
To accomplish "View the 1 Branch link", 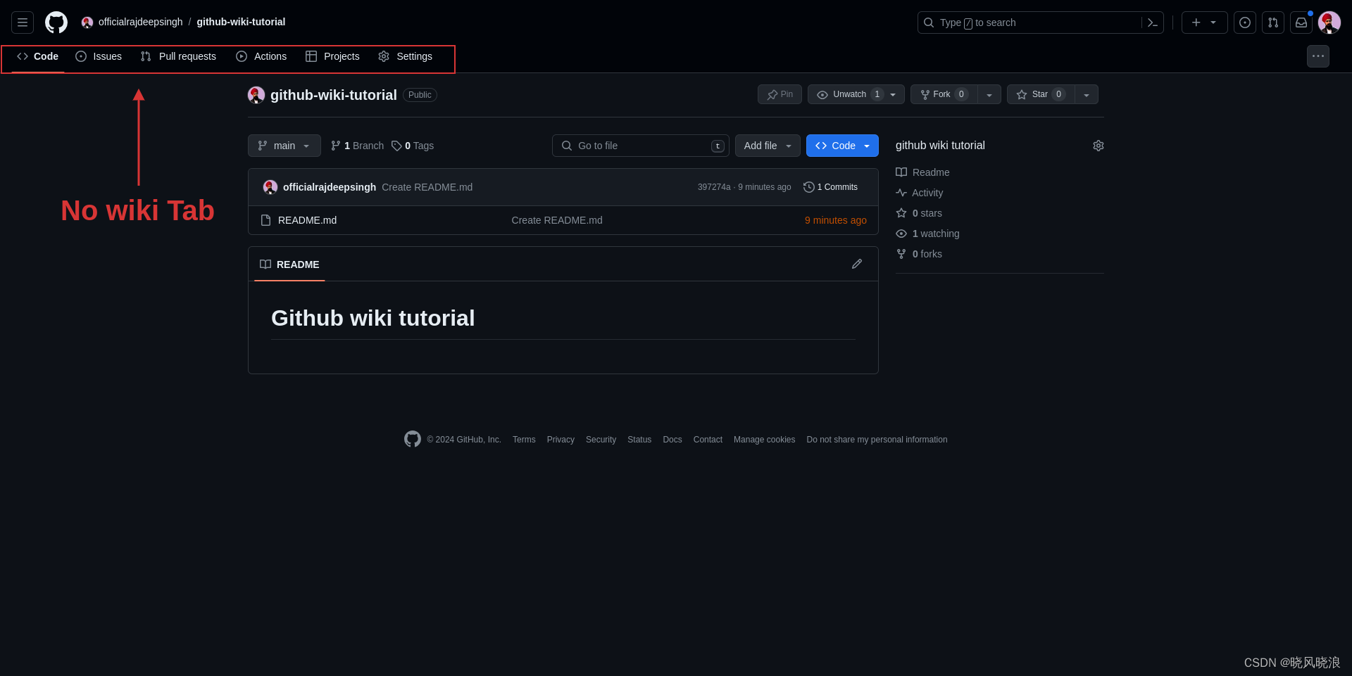I will point(358,146).
